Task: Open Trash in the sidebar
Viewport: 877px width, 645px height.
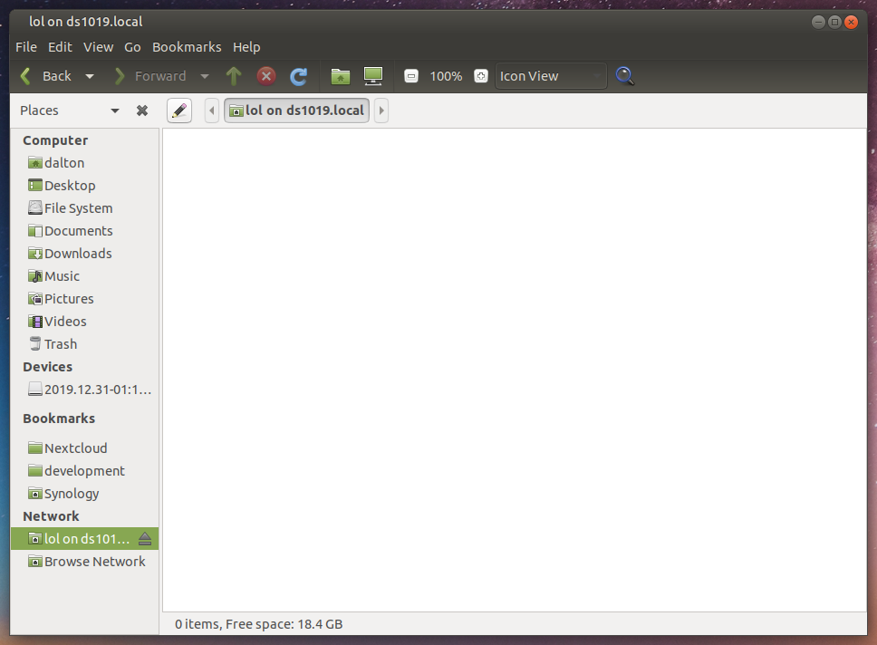Action: [84, 344]
